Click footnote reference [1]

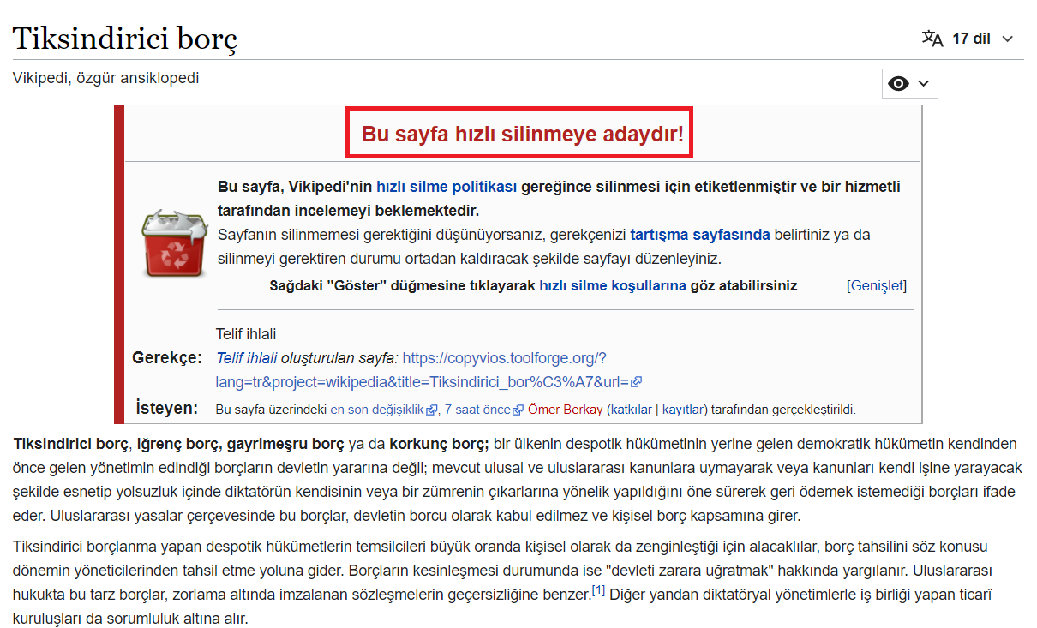click(x=600, y=589)
